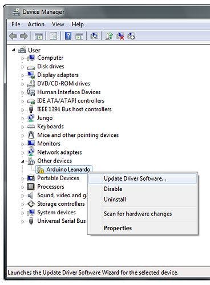
Task: Expand the Keyboards node arrow
Action: pyautogui.click(x=23, y=127)
